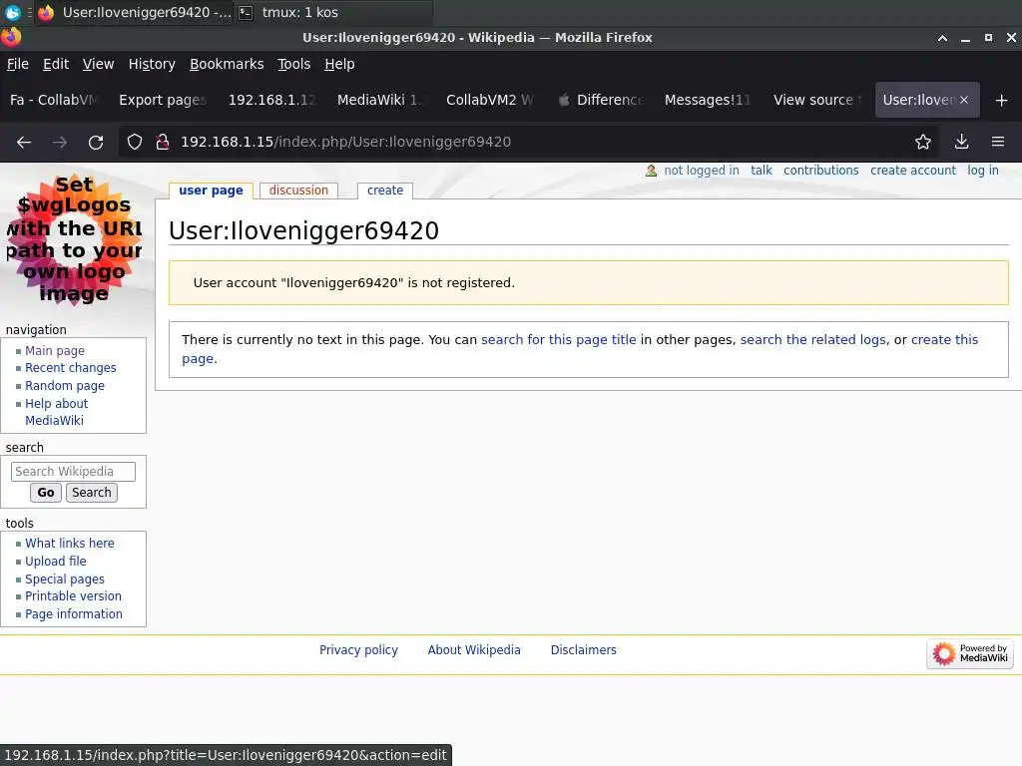The image size is (1022, 766).
Task: Open Page information link
Action: click(x=74, y=614)
